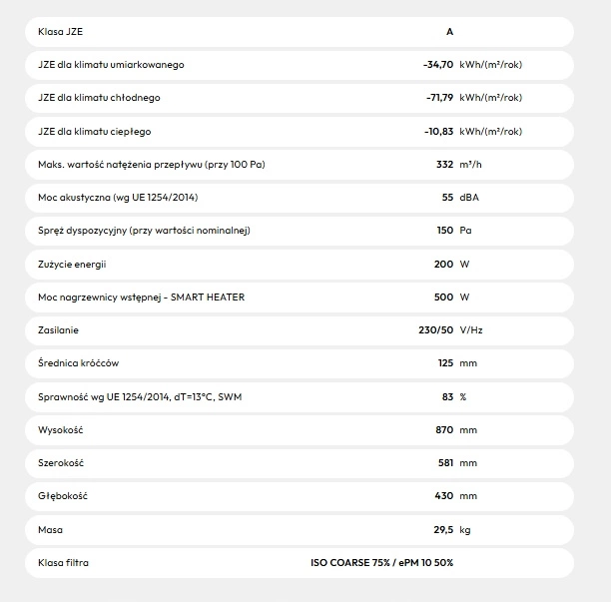The height and width of the screenshot is (602, 611).
Task: Click 'Moc akustyczna (wg UE 1254/2014)' label
Action: (x=114, y=198)
